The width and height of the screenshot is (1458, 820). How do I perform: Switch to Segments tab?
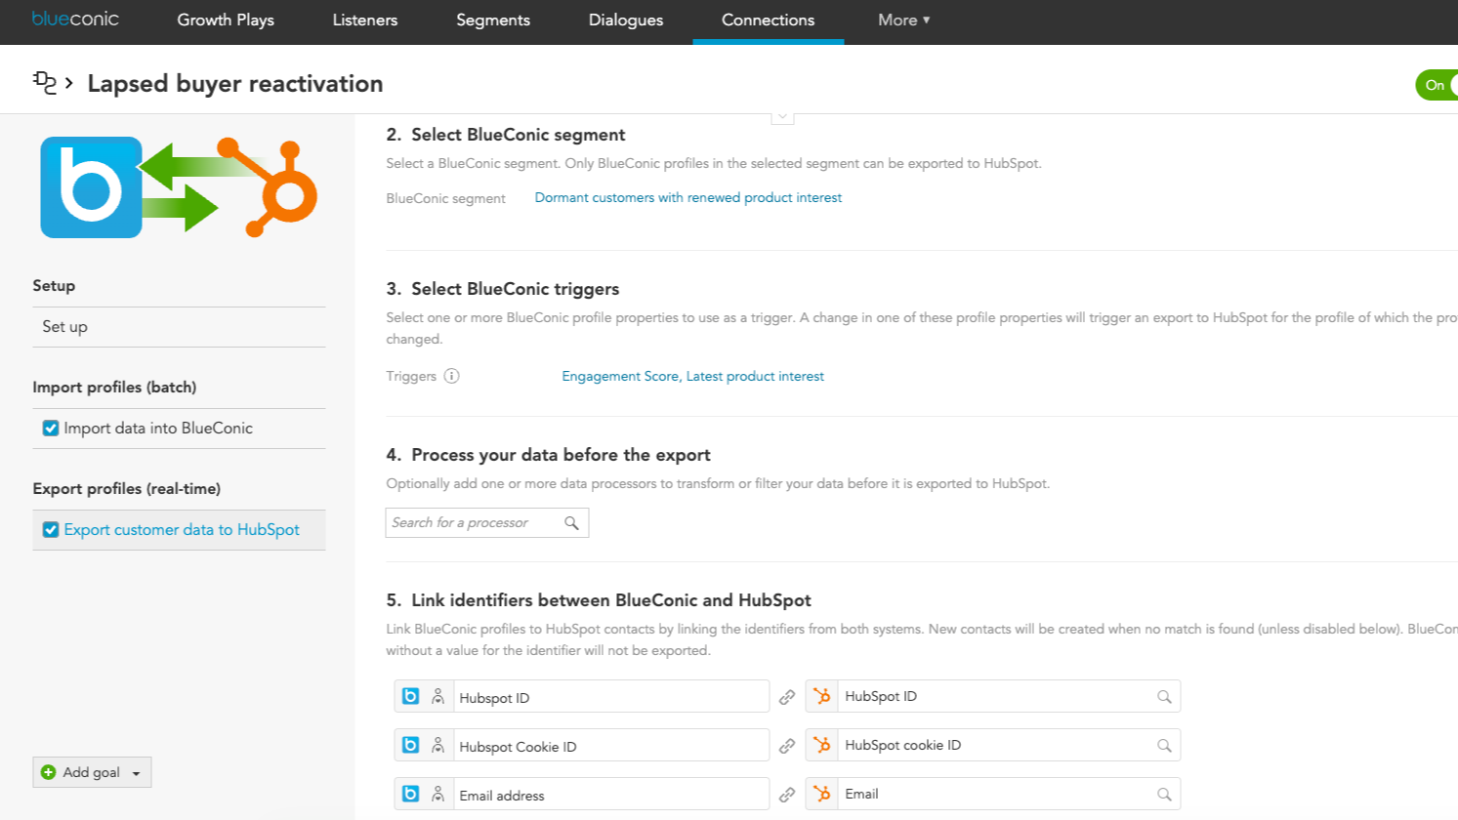pyautogui.click(x=493, y=20)
